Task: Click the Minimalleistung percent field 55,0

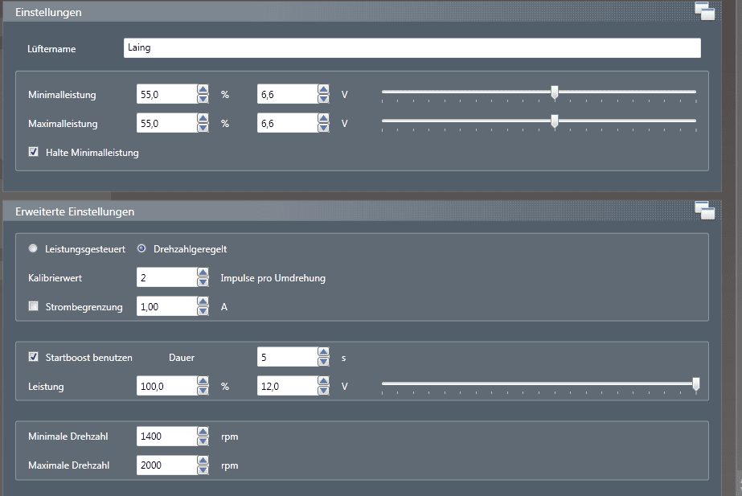Action: coord(167,94)
